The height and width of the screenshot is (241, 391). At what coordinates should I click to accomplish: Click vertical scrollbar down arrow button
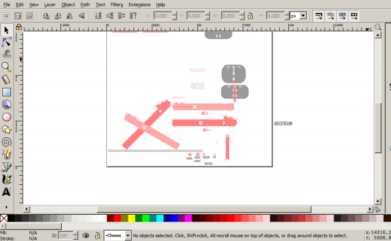click(378, 201)
